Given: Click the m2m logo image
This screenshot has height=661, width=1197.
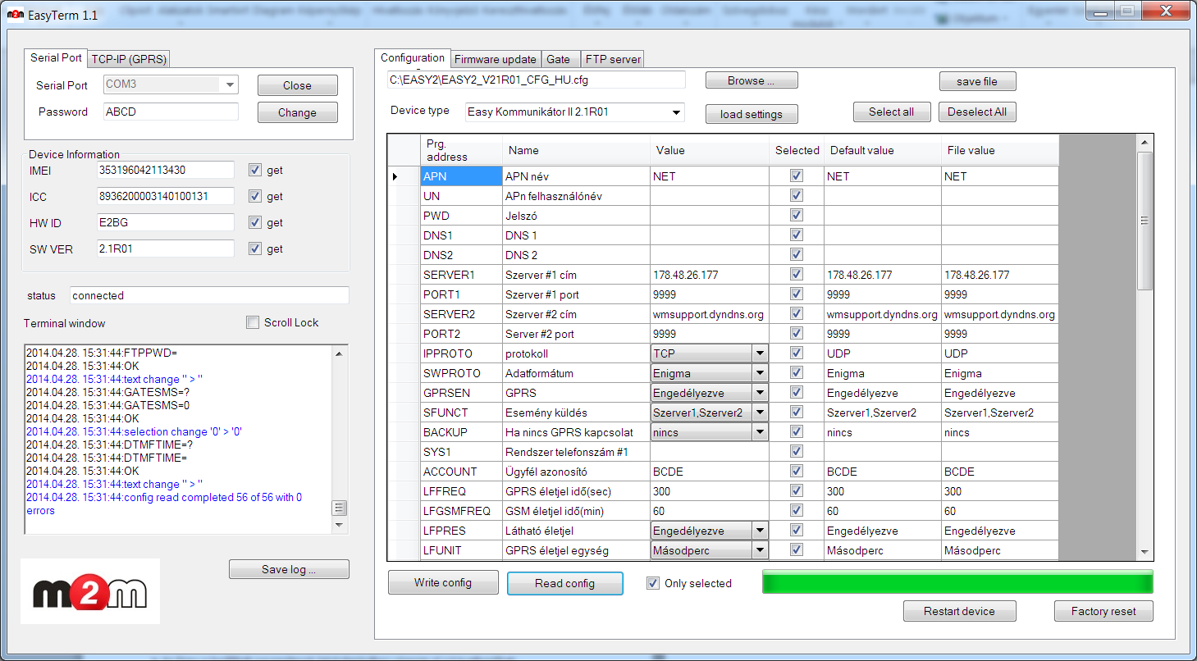Looking at the screenshot, I should [x=90, y=591].
